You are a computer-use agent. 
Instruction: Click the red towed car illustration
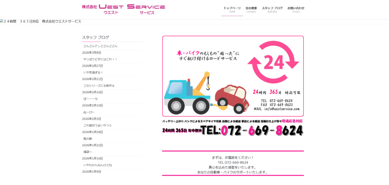231,99
